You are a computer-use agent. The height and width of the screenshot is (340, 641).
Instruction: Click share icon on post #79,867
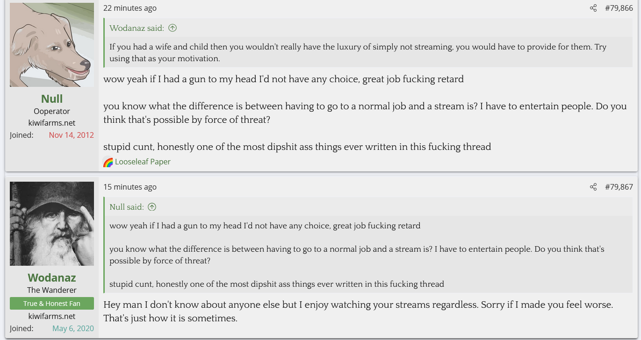coord(593,187)
